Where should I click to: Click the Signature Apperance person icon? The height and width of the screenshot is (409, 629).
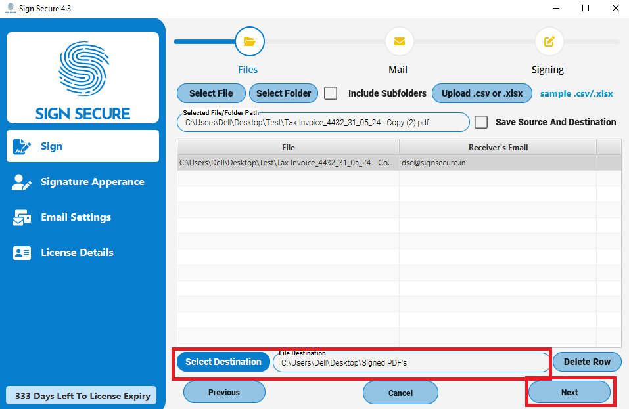pos(22,182)
